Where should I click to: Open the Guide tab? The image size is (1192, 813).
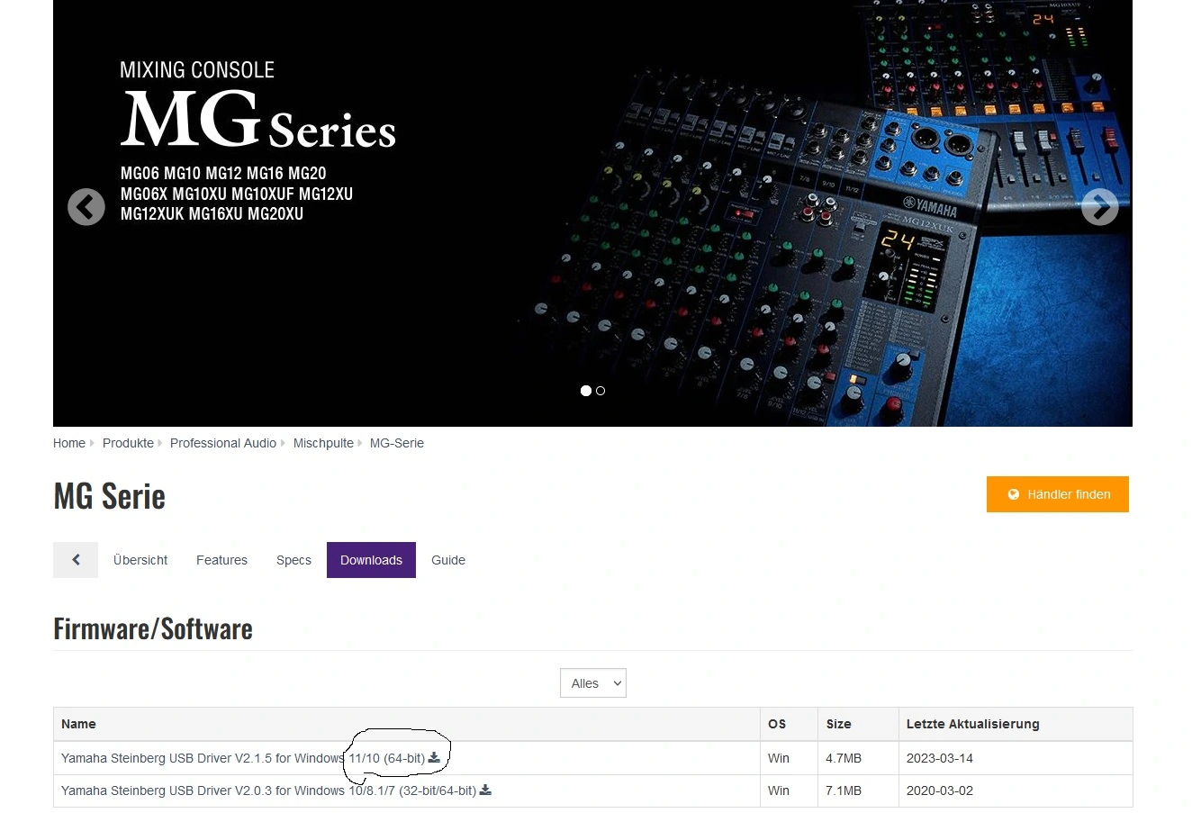point(448,560)
